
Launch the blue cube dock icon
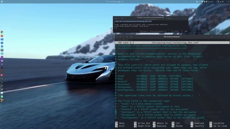2,43
